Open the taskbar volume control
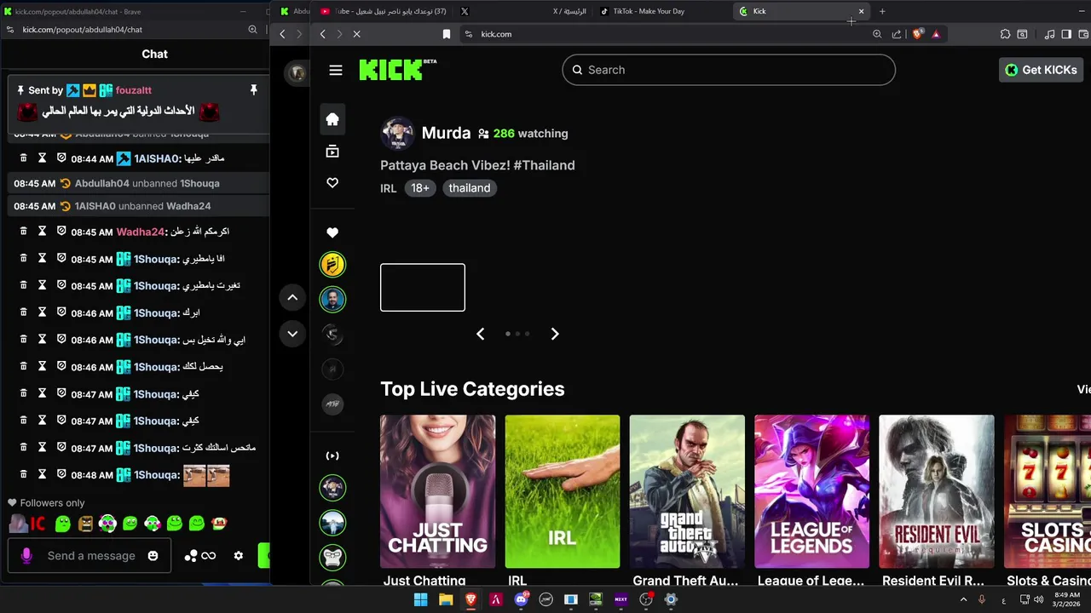 pyautogui.click(x=1038, y=599)
